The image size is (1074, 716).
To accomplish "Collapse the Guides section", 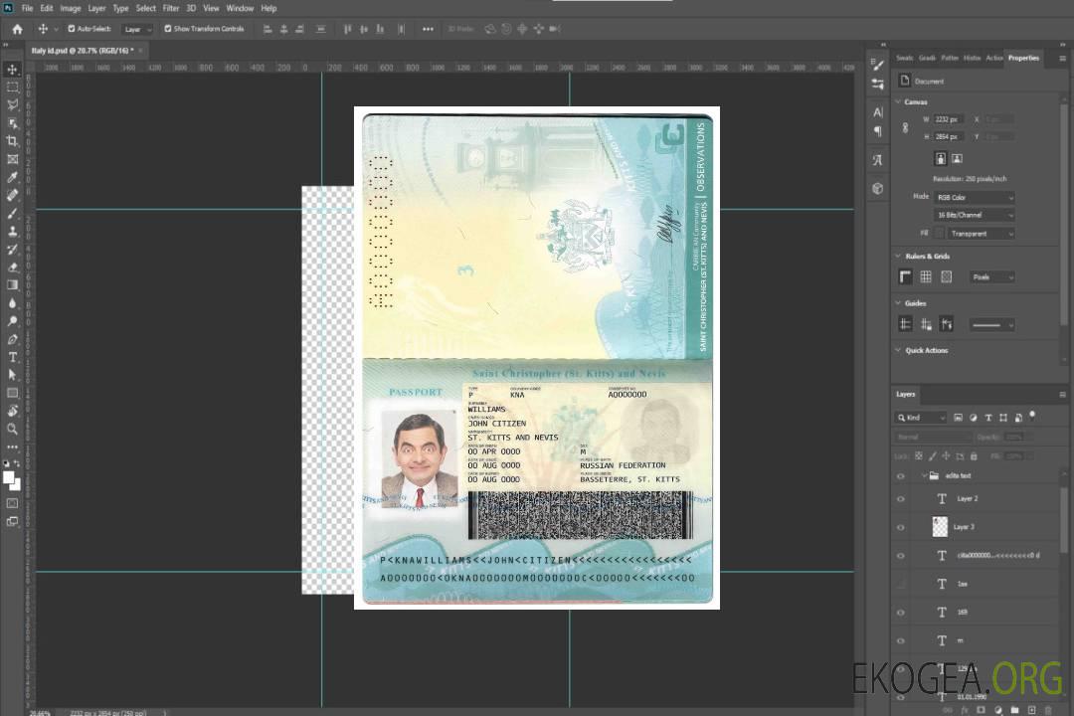I will (898, 303).
